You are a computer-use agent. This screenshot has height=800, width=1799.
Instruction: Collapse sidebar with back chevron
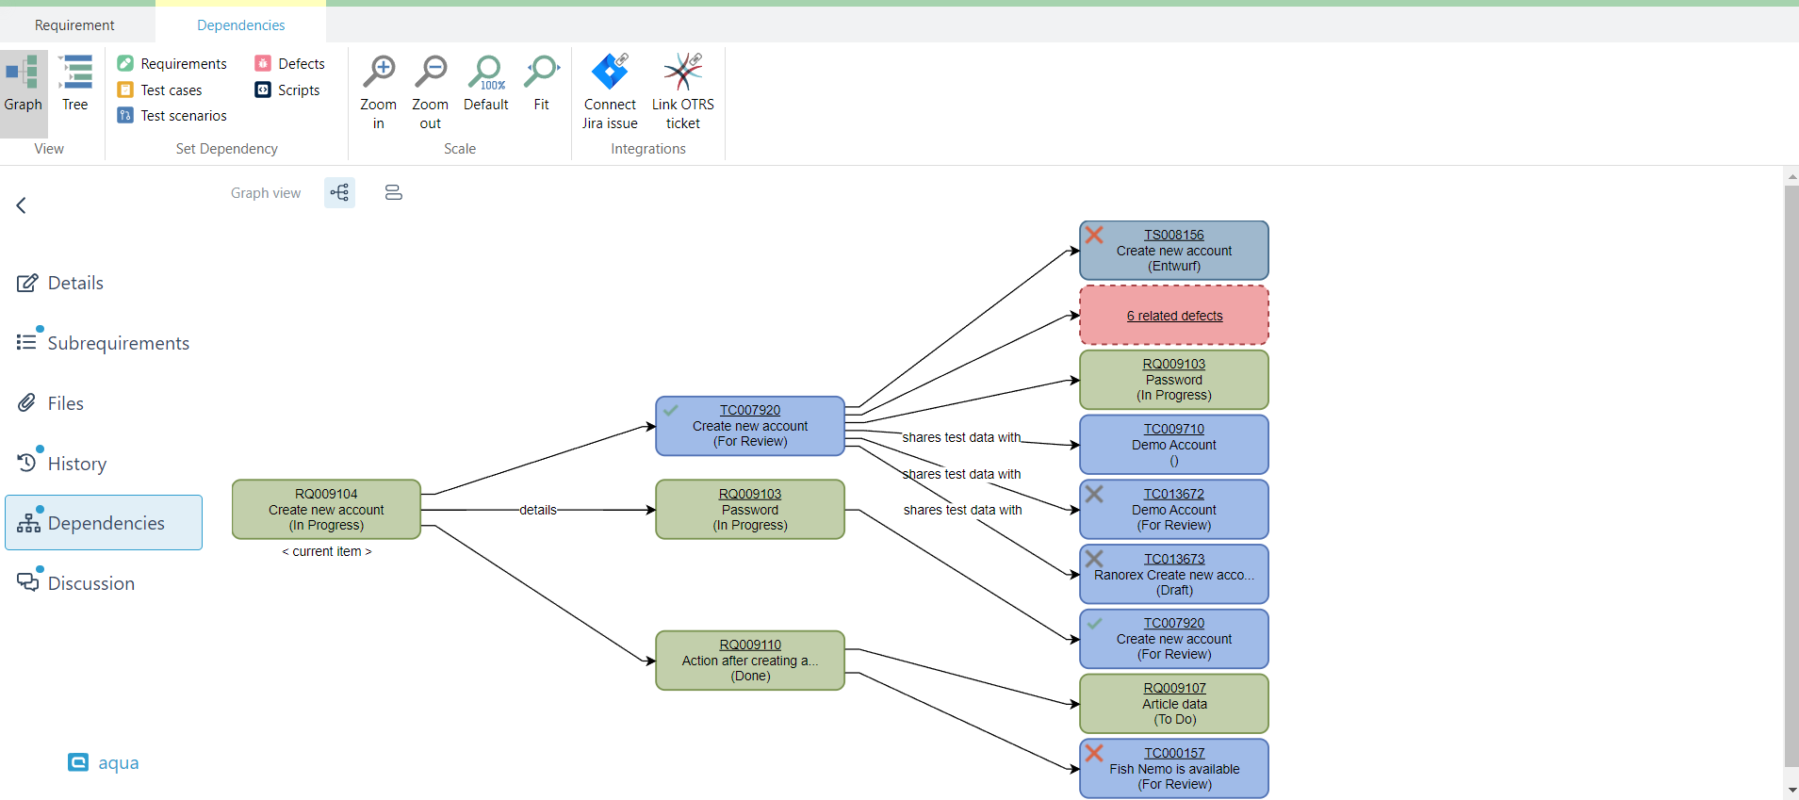click(22, 205)
